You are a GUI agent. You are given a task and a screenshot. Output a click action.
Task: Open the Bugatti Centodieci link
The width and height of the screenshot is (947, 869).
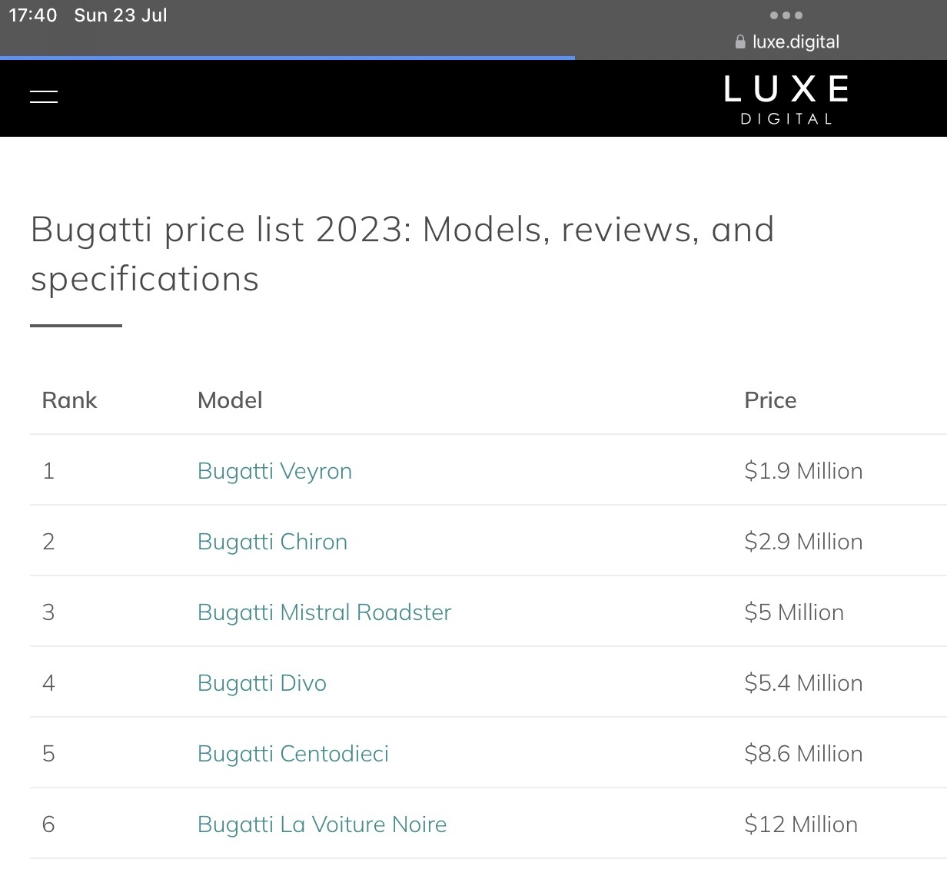(x=293, y=754)
